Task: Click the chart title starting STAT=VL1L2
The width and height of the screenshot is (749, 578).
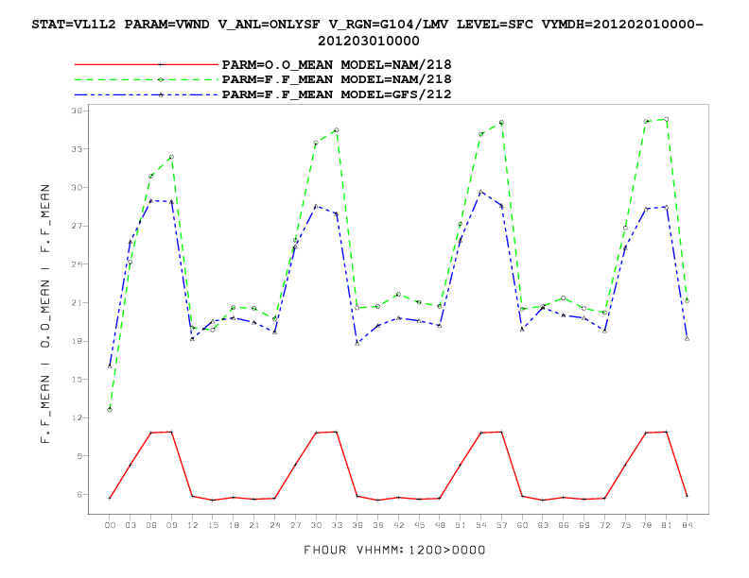Action: tap(367, 32)
